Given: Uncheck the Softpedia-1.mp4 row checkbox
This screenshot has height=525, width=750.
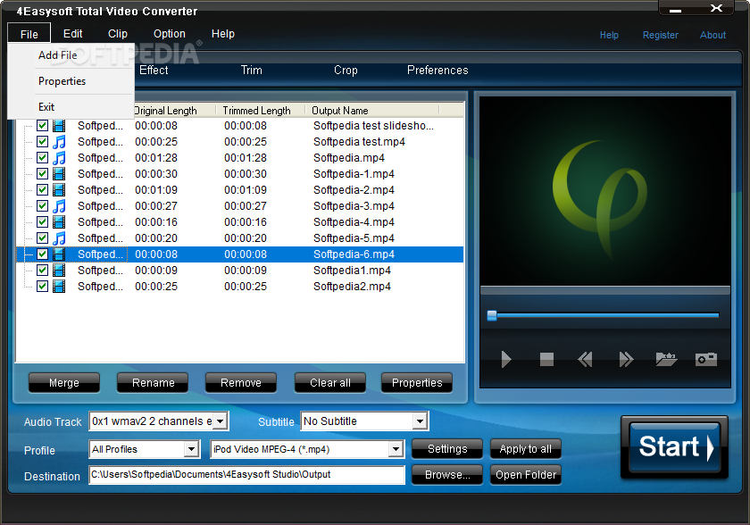Looking at the screenshot, I should click(x=42, y=174).
